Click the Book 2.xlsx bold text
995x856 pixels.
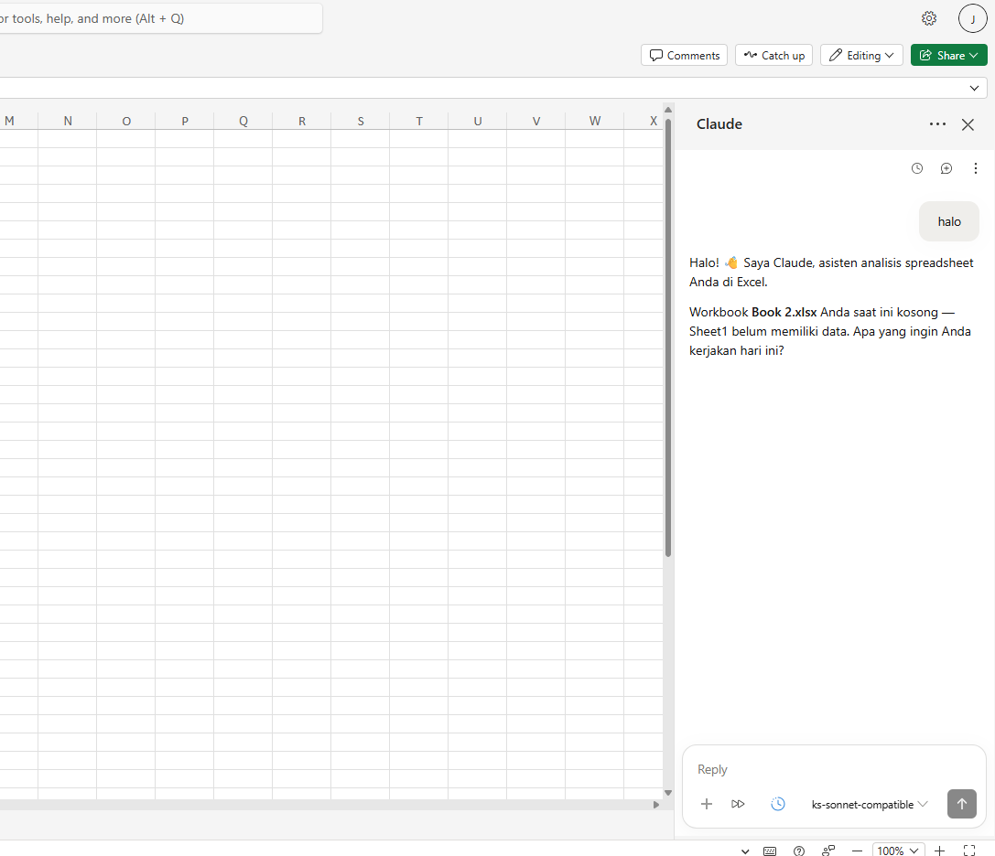pos(784,312)
